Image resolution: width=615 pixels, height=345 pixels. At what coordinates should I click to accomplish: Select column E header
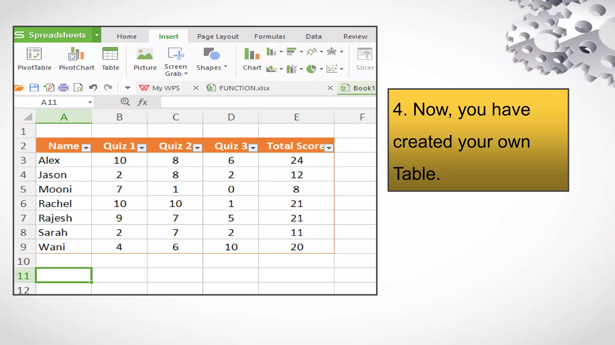click(296, 117)
